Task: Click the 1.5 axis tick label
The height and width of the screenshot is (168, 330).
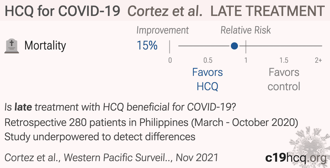Action: (x=284, y=60)
